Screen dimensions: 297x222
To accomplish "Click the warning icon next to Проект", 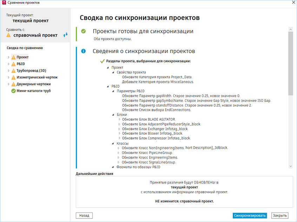I will click(13, 57).
